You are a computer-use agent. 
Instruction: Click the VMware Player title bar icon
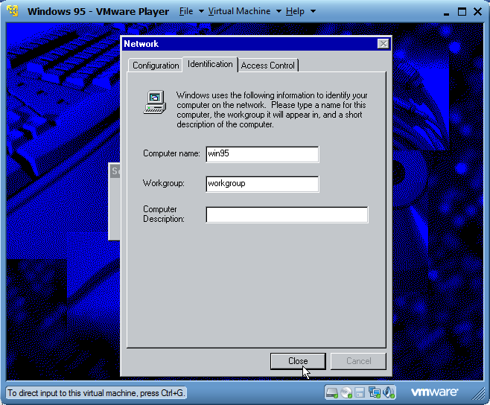tap(13, 11)
